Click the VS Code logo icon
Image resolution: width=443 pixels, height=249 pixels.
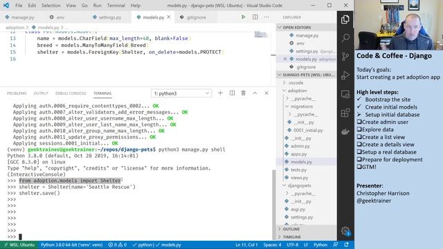point(6,6)
